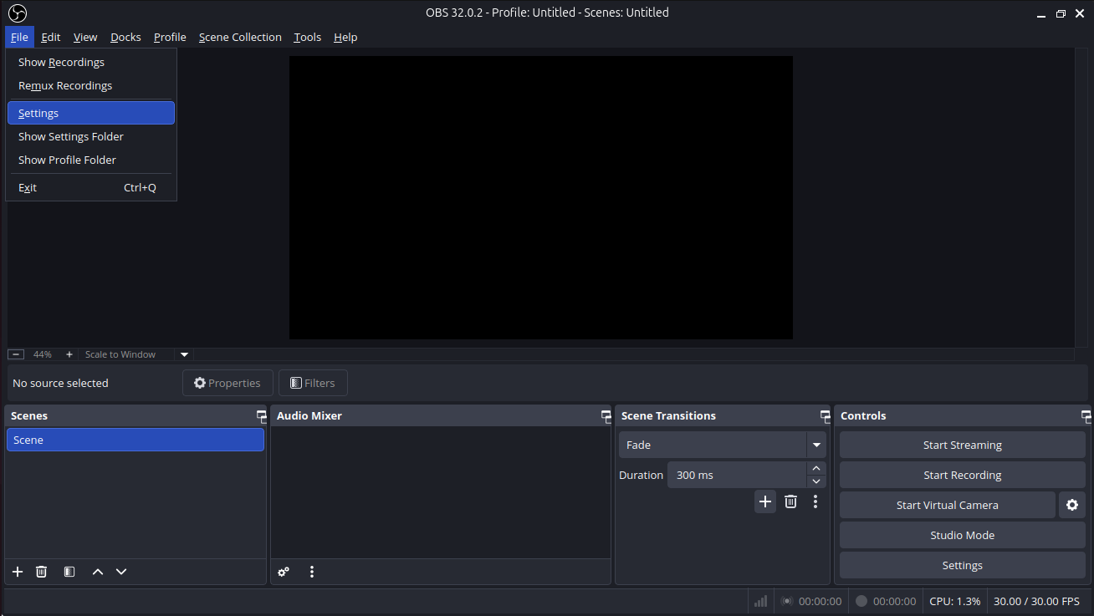1094x616 pixels.
Task: Increase transition duration with up arrow
Action: pos(816,468)
